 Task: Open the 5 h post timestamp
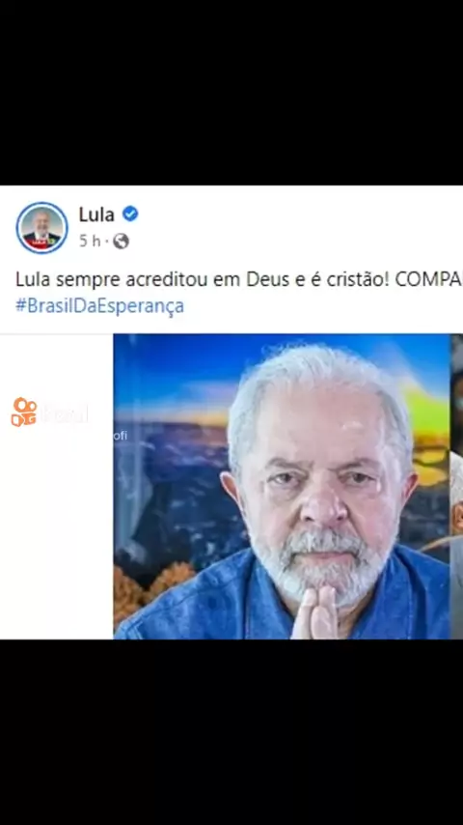click(90, 242)
